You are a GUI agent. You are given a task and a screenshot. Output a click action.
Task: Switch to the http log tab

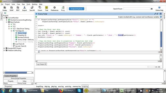point(47,86)
